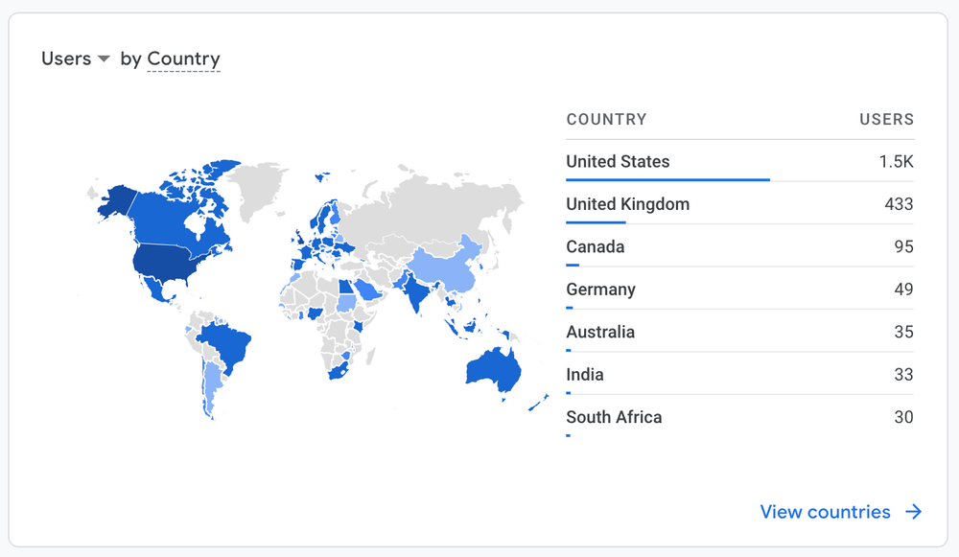Select the Germany row in country table
The height and width of the screenshot is (557, 959).
pos(740,290)
